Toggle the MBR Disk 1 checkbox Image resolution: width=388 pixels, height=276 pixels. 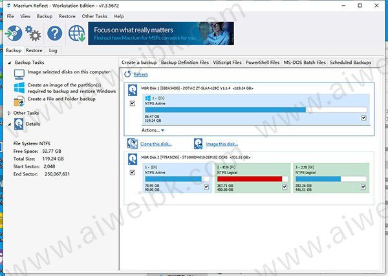coord(133,103)
